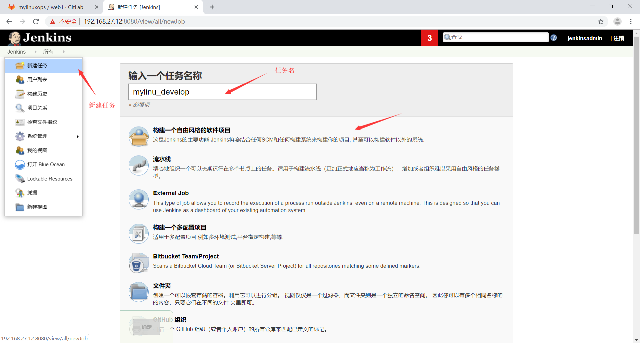Click the 新建视图 folder icon
Screen dimensions: 640x343
tap(20, 207)
